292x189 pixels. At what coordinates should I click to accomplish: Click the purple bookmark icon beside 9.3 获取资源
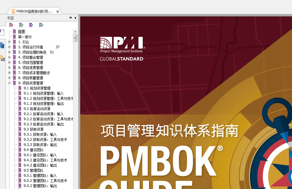pos(20,129)
